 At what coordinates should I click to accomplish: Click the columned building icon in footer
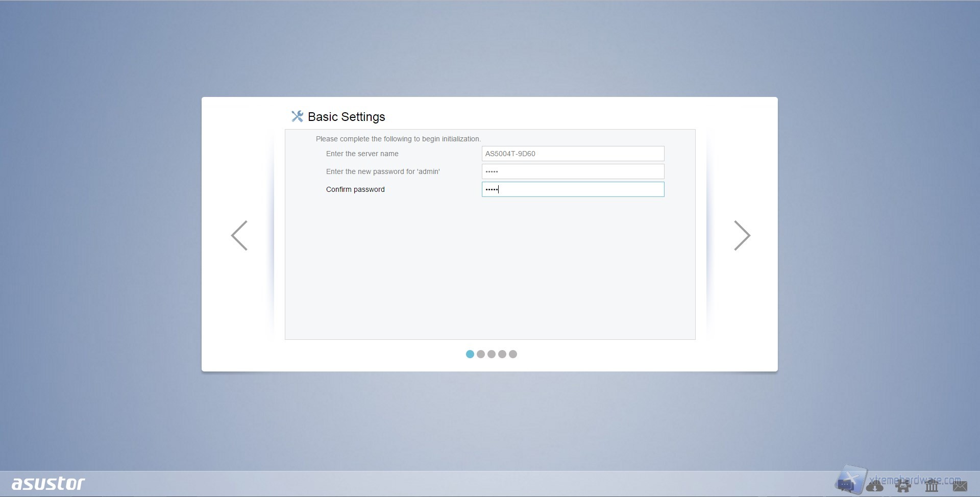click(932, 486)
